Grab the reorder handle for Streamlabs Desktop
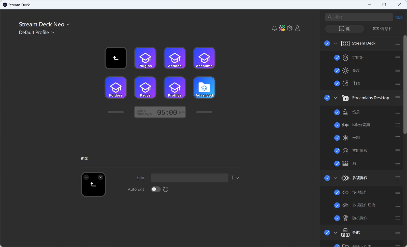Image resolution: width=407 pixels, height=247 pixels. (398, 98)
